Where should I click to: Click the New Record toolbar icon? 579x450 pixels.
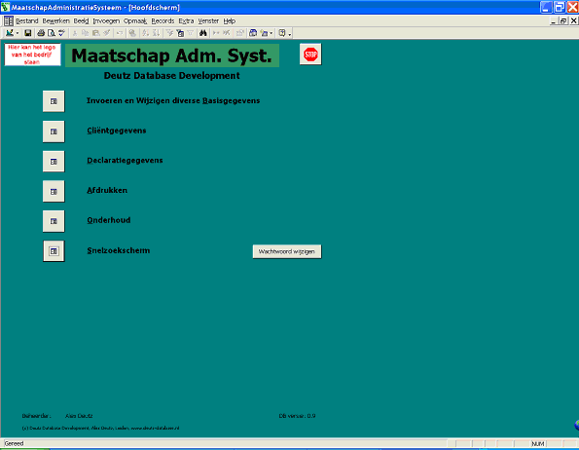pos(216,33)
